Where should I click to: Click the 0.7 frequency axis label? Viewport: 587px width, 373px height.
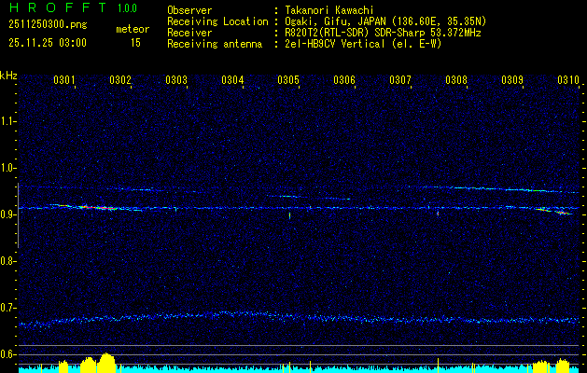(x=8, y=308)
